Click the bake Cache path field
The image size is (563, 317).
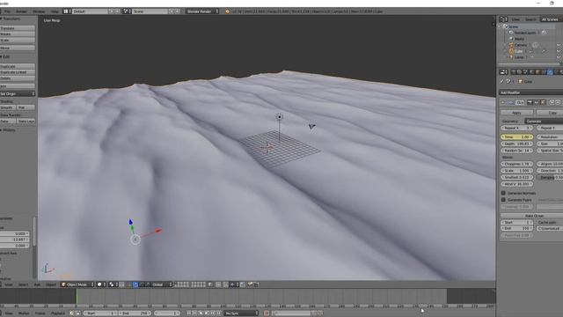click(550, 229)
